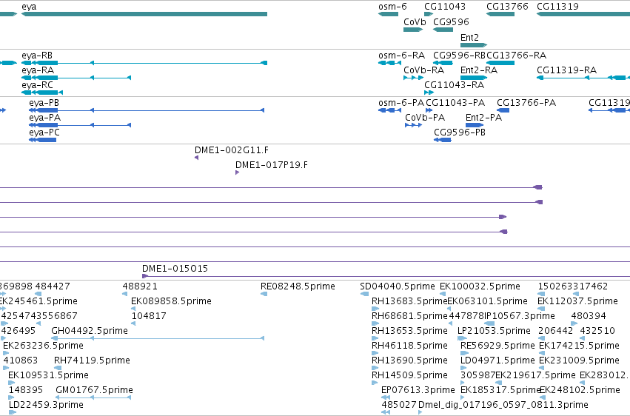Select the SD04040.5prime EST arrow

364,294
